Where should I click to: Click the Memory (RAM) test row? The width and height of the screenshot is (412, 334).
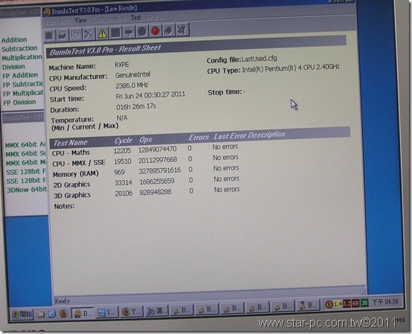tap(146, 171)
